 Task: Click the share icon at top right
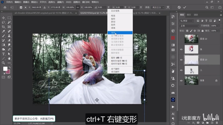click(220, 7)
